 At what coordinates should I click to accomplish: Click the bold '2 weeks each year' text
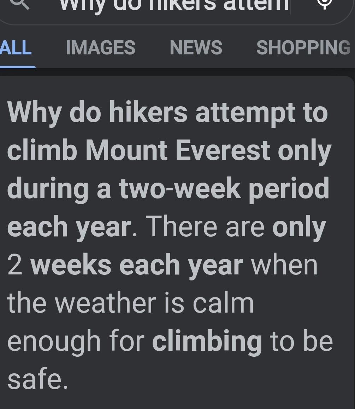tap(125, 265)
